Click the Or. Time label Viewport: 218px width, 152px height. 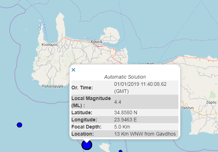coord(82,88)
